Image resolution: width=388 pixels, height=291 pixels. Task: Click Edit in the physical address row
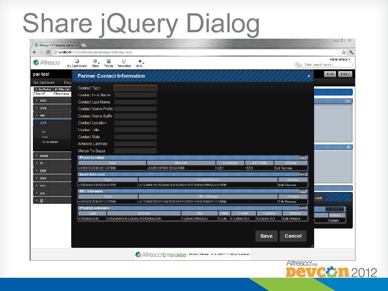[x=285, y=219]
